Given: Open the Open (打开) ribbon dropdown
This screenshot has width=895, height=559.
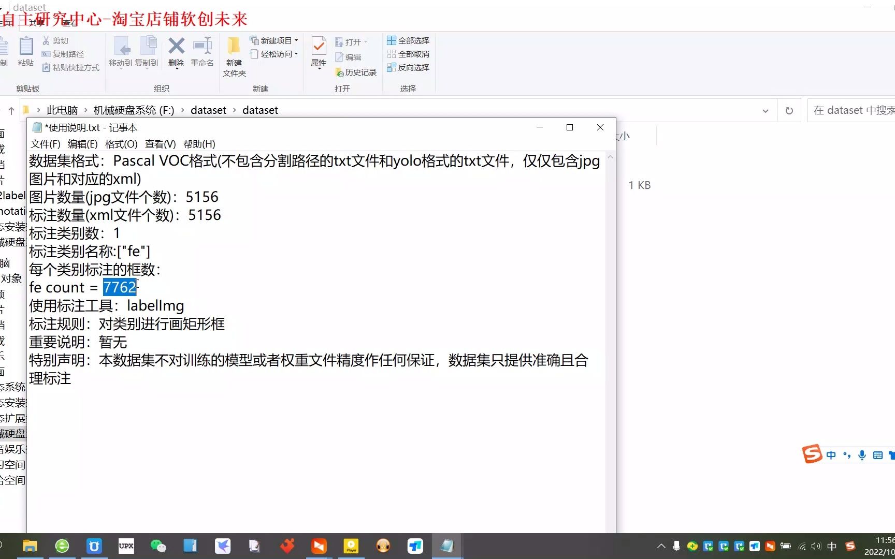Looking at the screenshot, I should pyautogui.click(x=351, y=42).
